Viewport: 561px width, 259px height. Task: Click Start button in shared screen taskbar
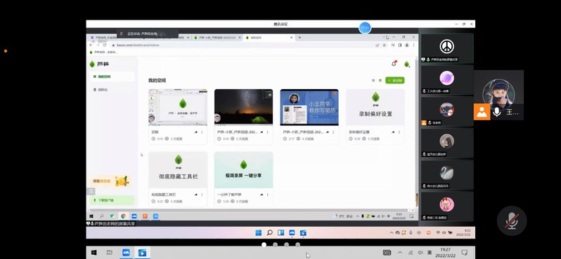click(x=91, y=216)
